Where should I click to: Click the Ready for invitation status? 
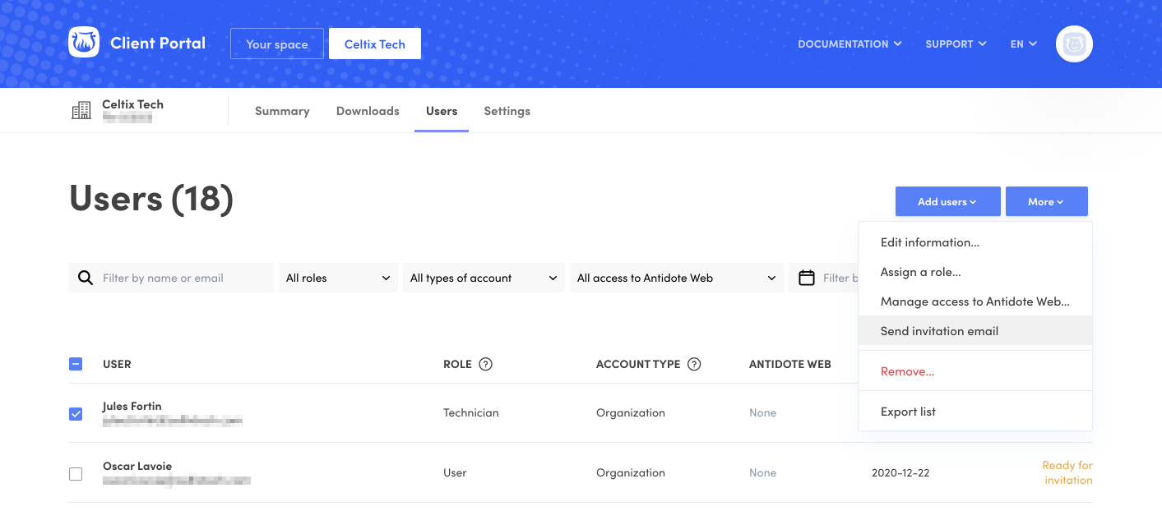[x=1067, y=472]
